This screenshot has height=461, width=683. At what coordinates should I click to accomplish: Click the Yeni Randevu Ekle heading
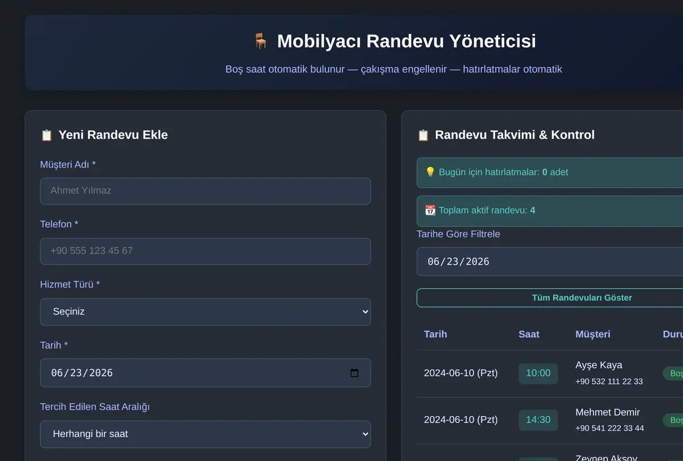pyautogui.click(x=113, y=135)
